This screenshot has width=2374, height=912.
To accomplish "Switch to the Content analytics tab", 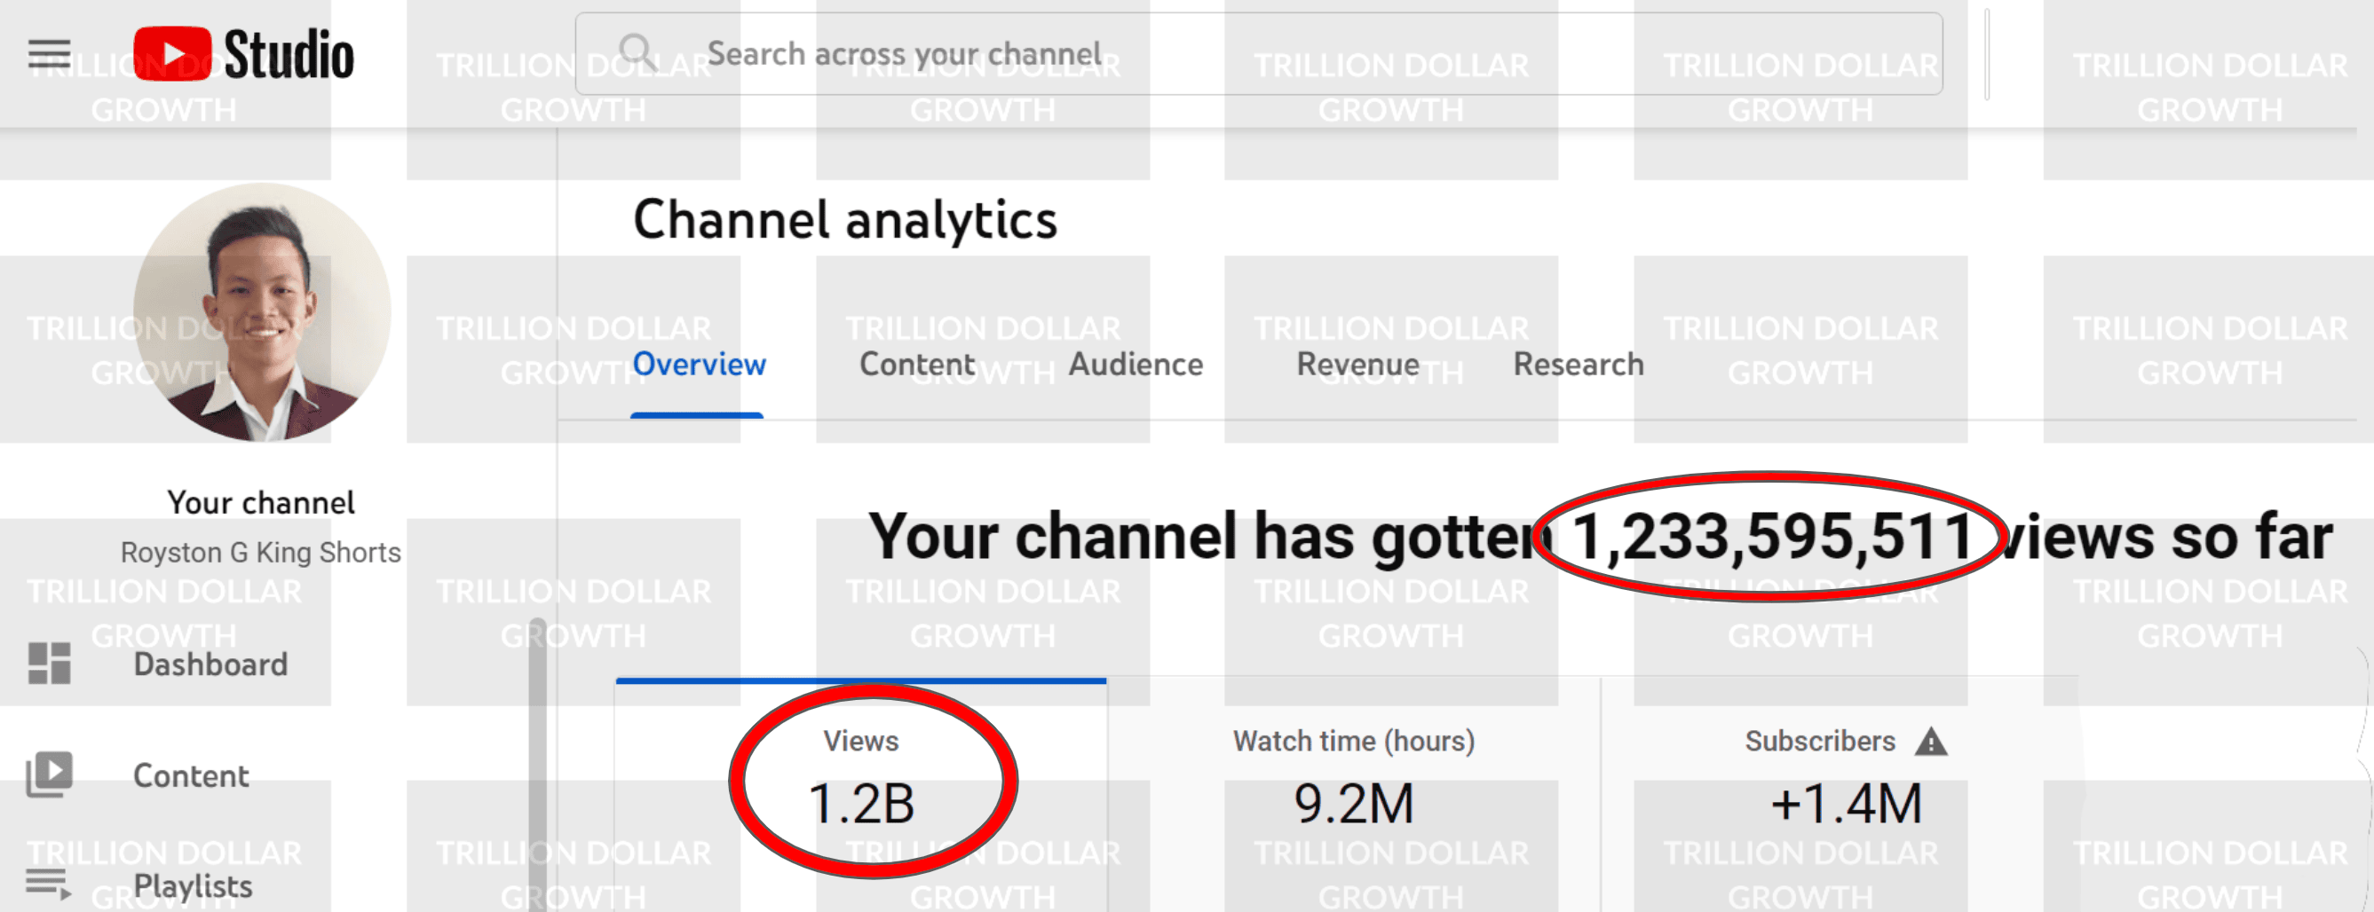I will (x=916, y=365).
